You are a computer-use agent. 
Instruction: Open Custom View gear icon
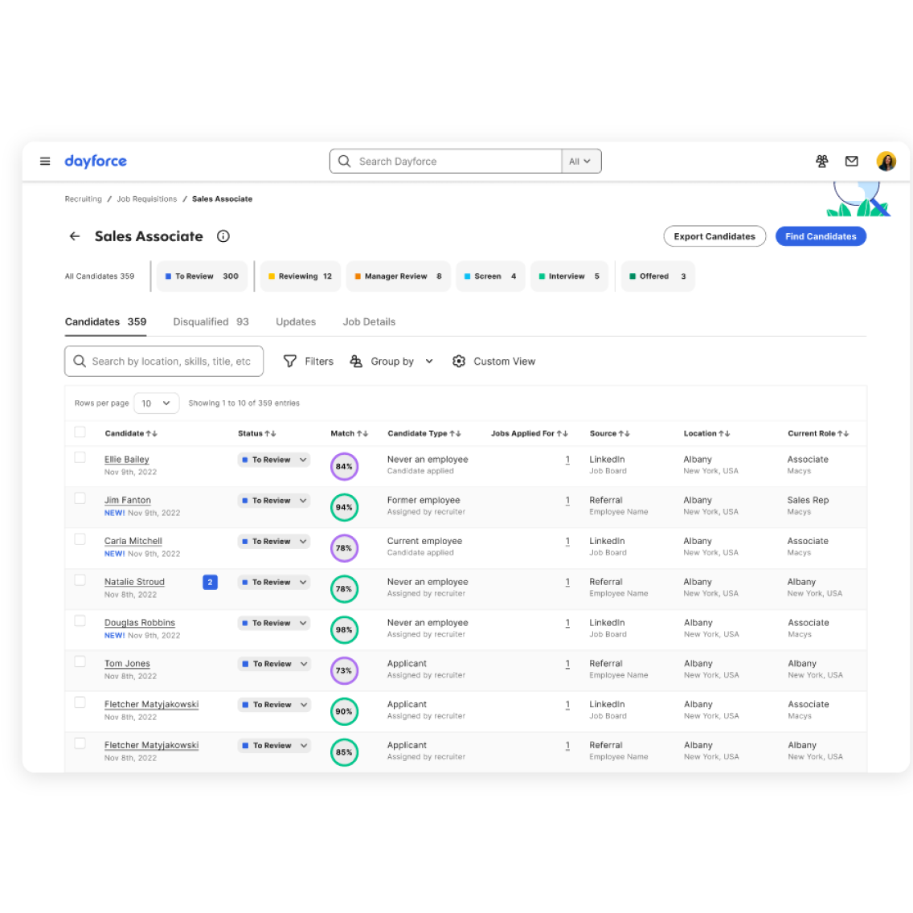(459, 362)
